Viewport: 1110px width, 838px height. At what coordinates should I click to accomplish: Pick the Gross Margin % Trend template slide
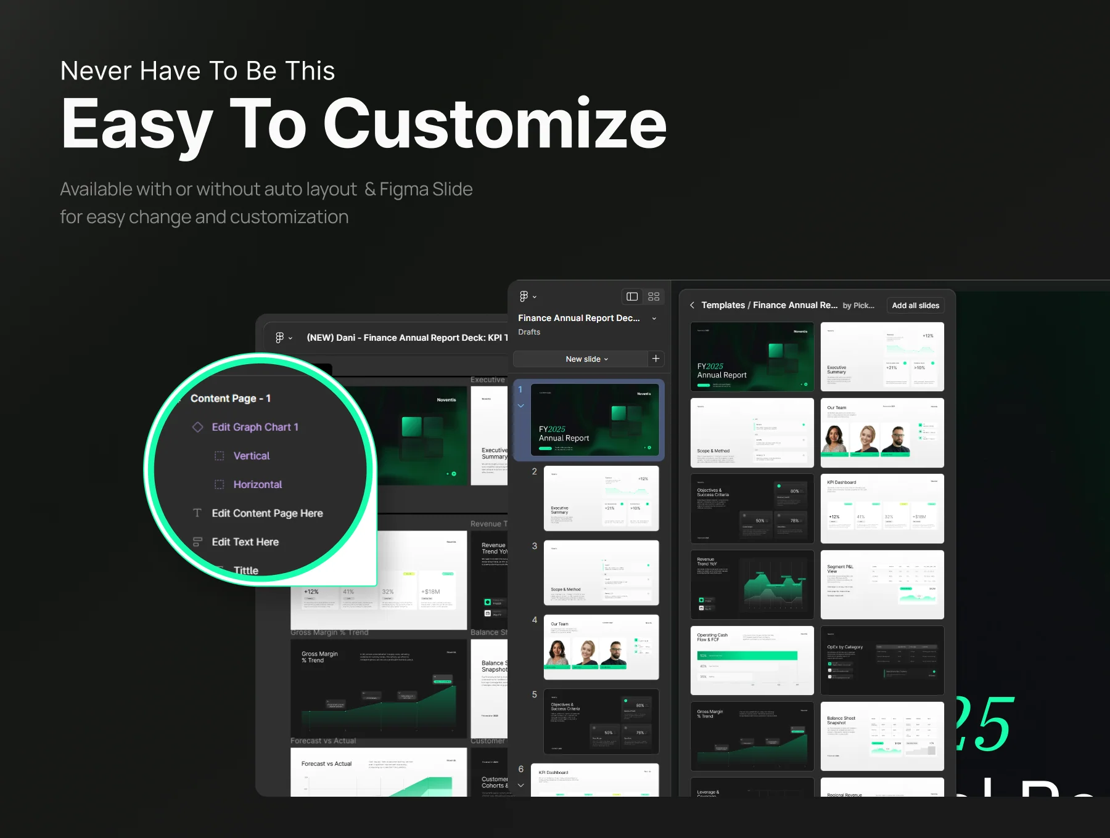[x=752, y=736]
